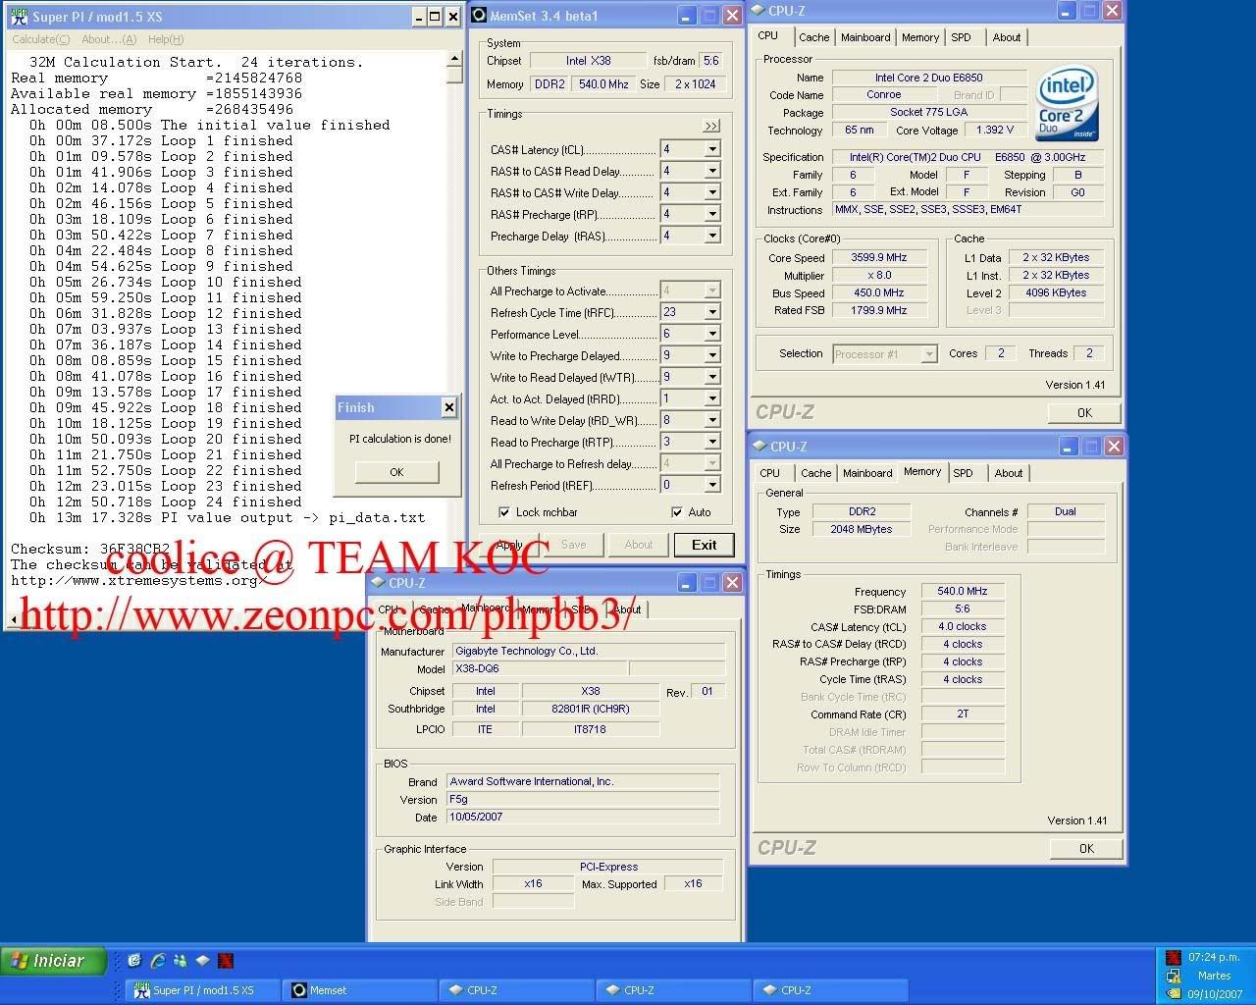Open the RAS# to CAS# Write Delay dropdown

(x=712, y=192)
